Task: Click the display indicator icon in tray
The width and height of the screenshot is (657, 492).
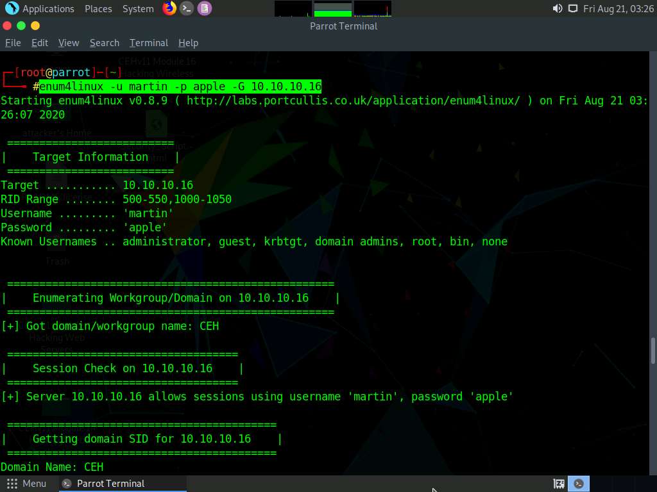Action: coord(572,8)
